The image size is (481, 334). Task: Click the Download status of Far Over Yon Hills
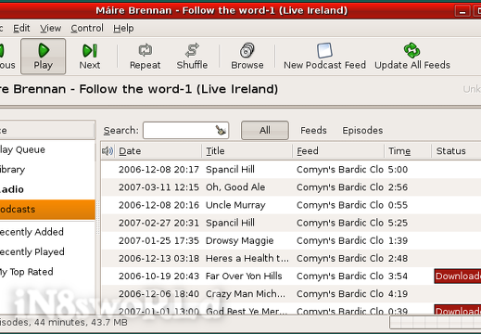[458, 276]
